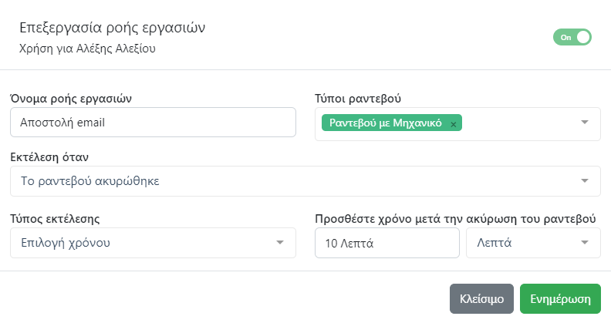Click the Τύπος εκτέλεσης caret icon
This screenshot has width=611, height=323.
point(279,243)
